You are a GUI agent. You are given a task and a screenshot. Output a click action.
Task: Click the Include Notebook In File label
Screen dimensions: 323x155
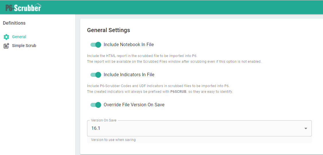(x=129, y=44)
